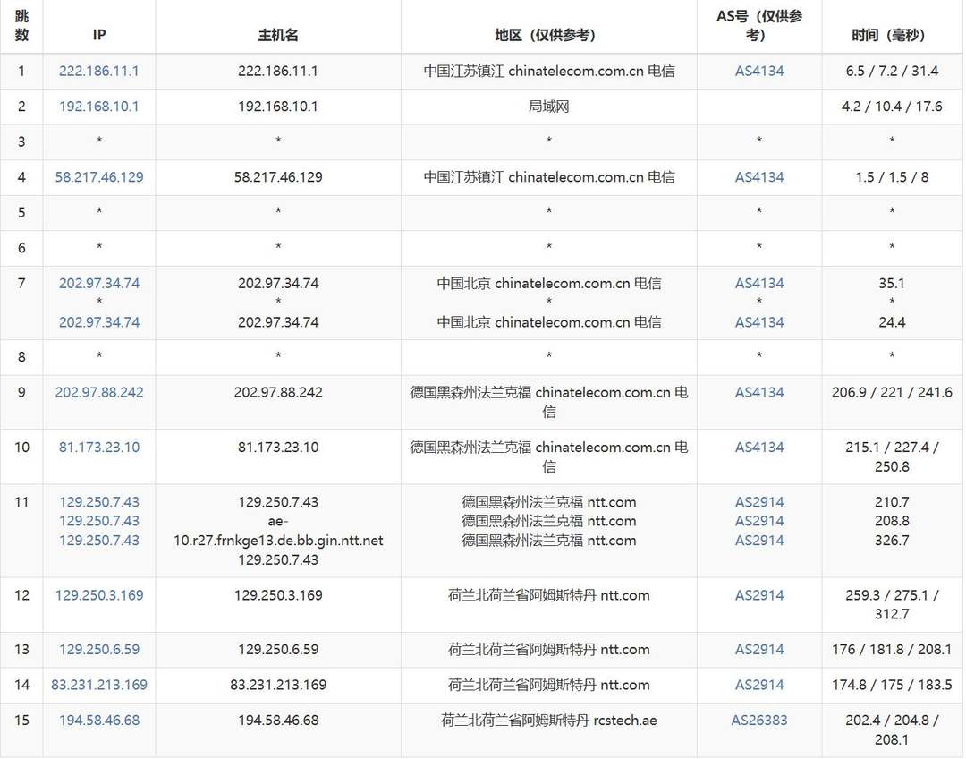Open the AS4134 link in hop 10
This screenshot has height=759, width=966.
759,447
